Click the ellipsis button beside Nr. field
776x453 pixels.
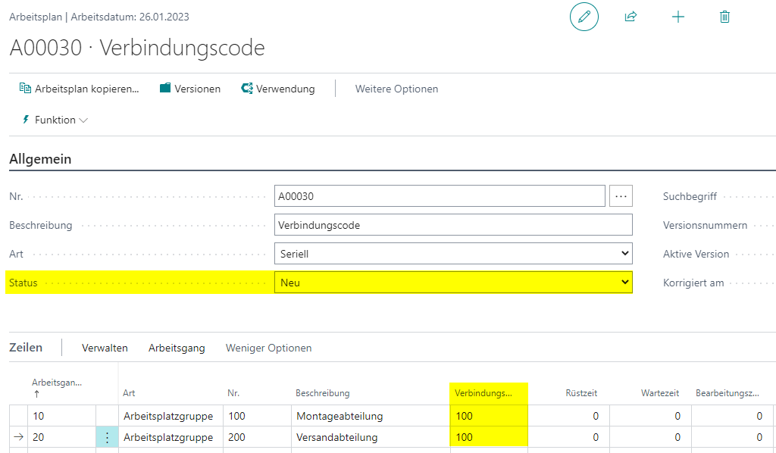point(621,196)
